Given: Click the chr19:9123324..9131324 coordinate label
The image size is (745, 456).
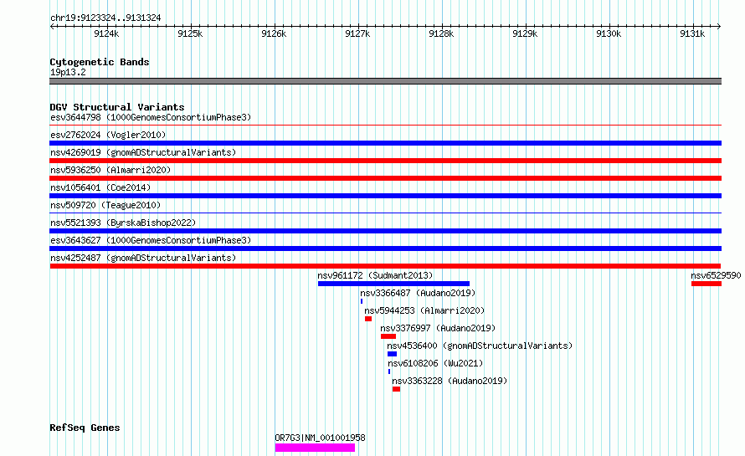Looking at the screenshot, I should pos(105,18).
